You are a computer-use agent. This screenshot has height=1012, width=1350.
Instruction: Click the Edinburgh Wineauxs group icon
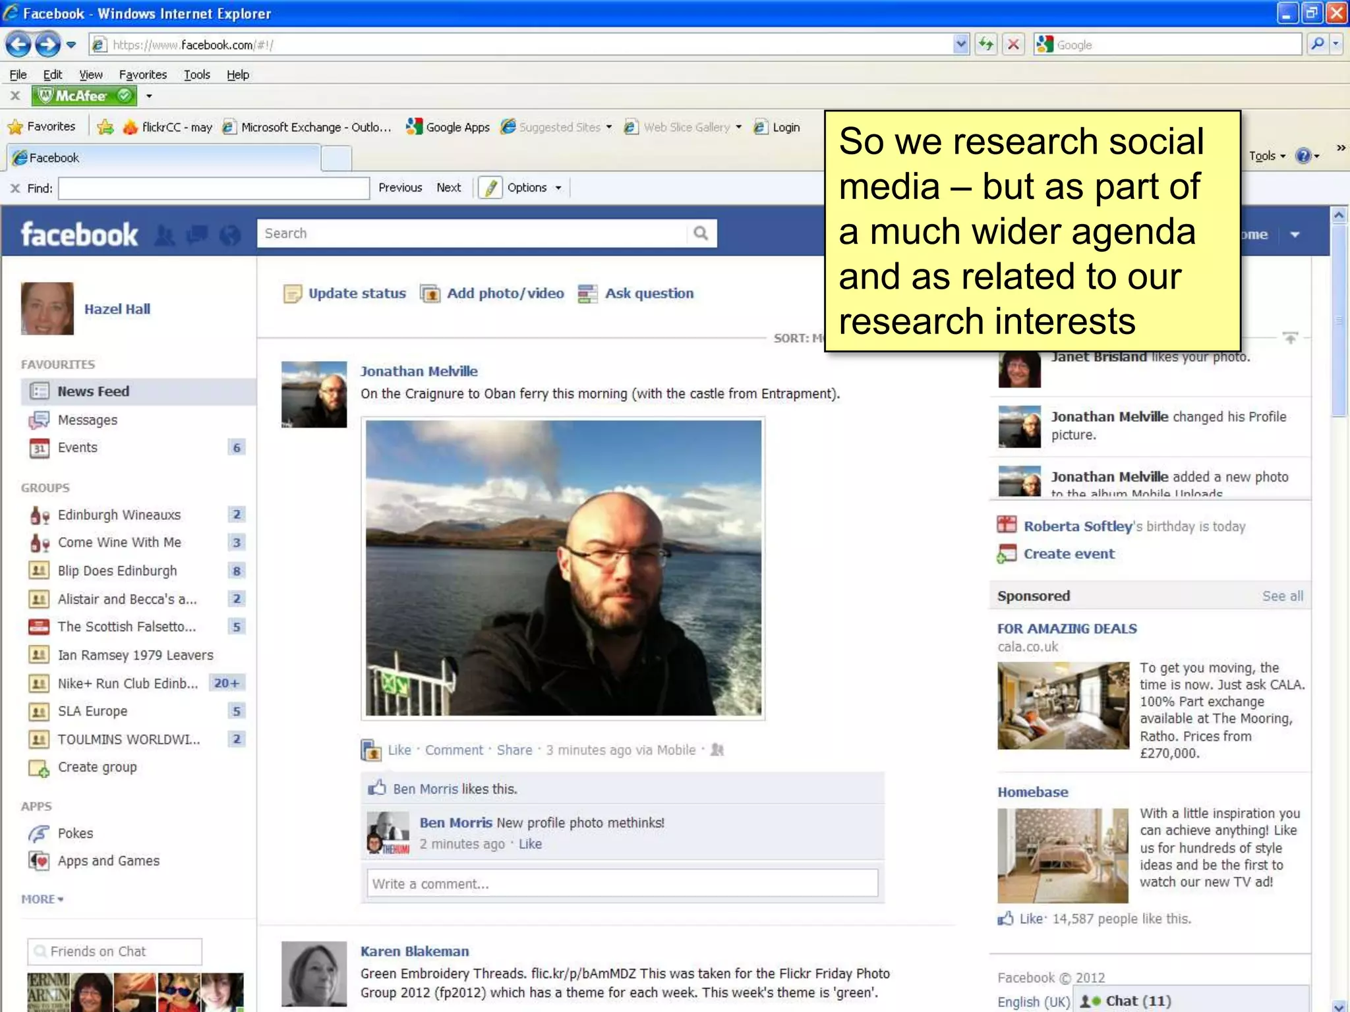pos(39,515)
